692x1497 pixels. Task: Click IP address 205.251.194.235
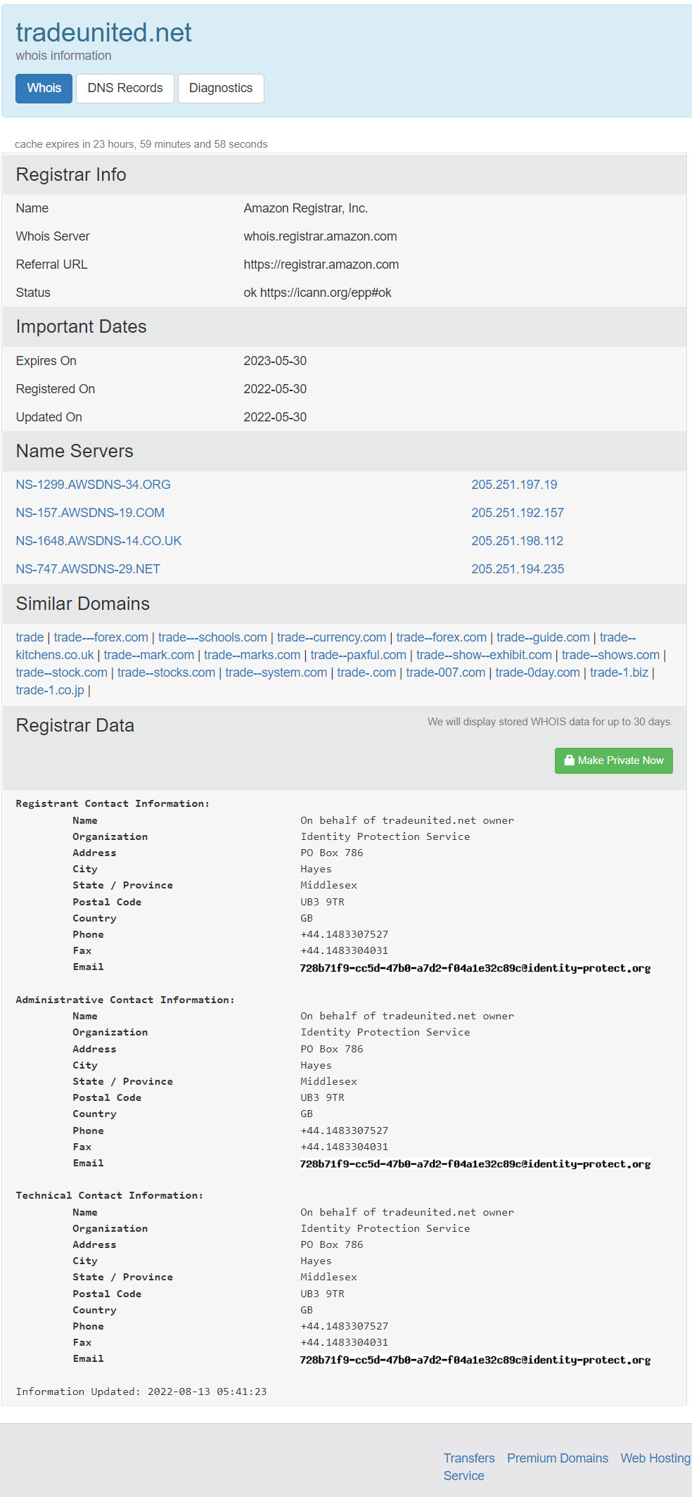518,569
